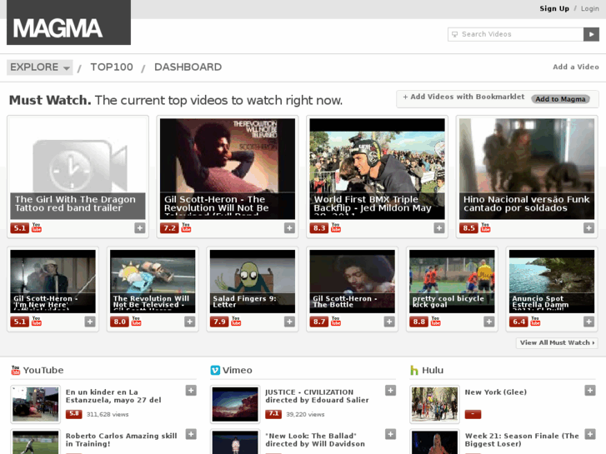This screenshot has height=454, width=606.
Task: Click YouTube icon under BMX Triple Backflip video
Action: tap(336, 227)
